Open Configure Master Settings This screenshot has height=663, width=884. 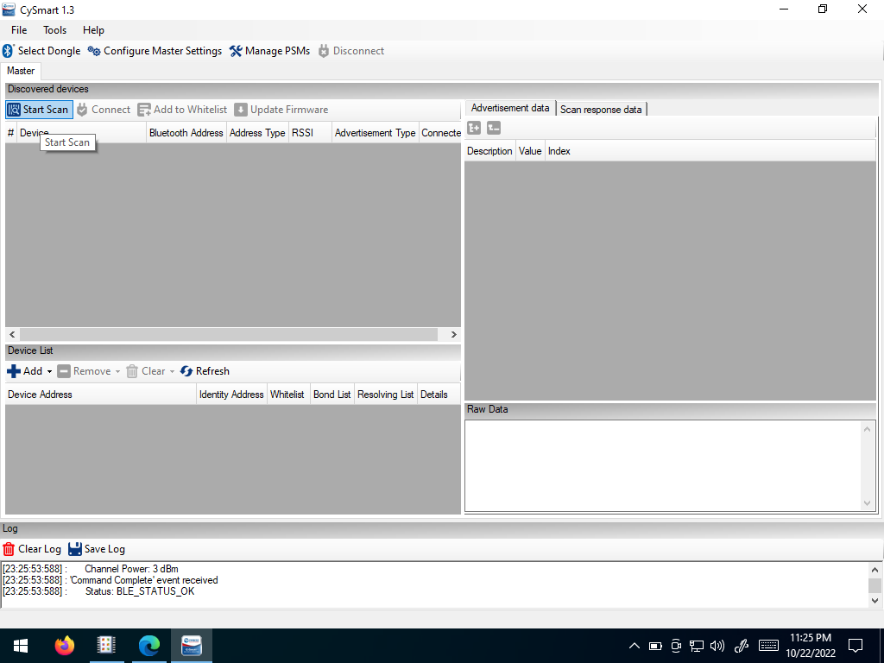pos(155,51)
